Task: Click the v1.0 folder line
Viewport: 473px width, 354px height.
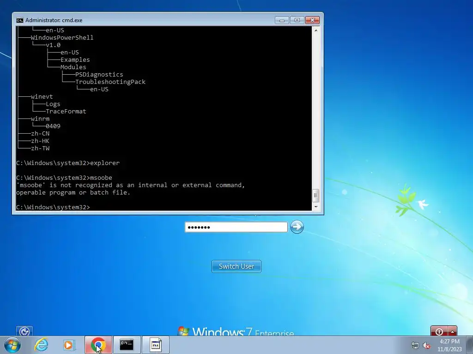Action: (x=53, y=45)
